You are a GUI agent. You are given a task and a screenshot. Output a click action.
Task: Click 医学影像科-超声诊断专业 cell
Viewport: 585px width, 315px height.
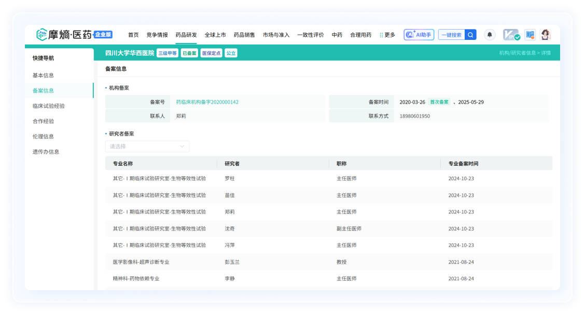coord(141,262)
